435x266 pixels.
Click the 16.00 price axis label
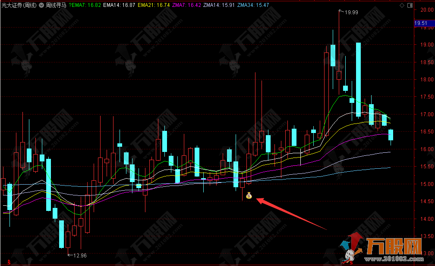(x=427, y=149)
